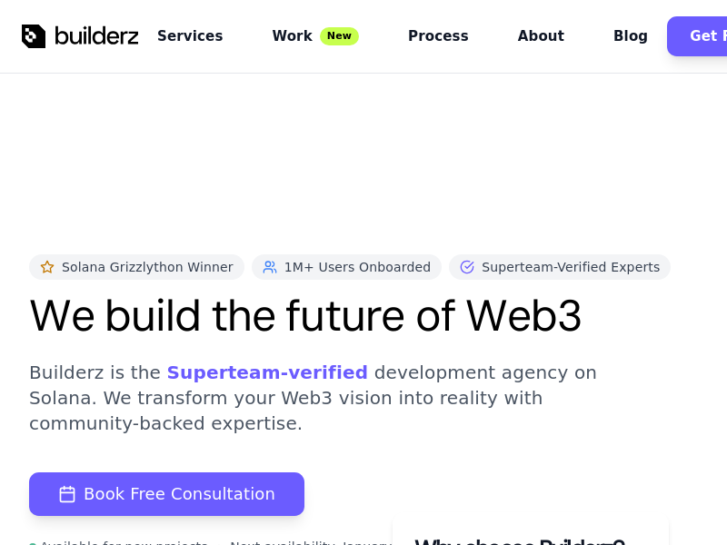Click the "Why choose Builderz?" card heading
The width and height of the screenshot is (727, 545).
coord(520,541)
